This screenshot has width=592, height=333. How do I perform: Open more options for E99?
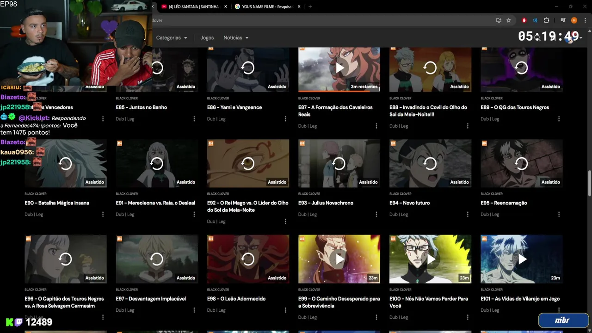[376, 317]
